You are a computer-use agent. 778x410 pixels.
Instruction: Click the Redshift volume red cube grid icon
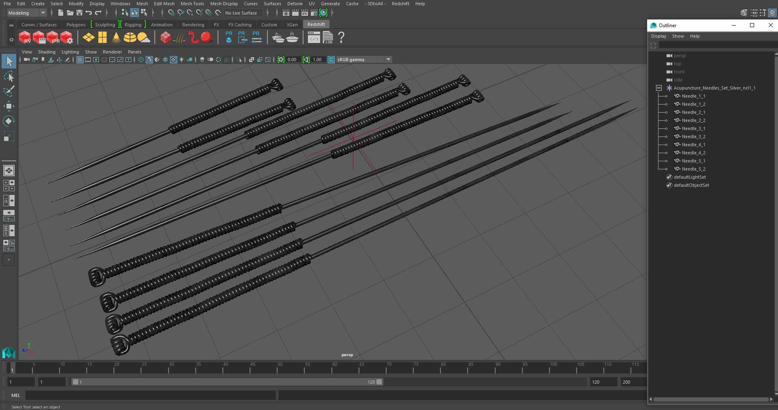tap(165, 38)
